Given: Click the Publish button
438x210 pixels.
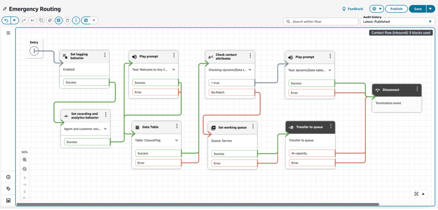Looking at the screenshot, I should (396, 9).
